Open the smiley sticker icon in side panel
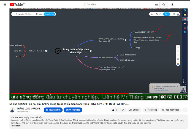Viewport: 190px width, 130px height. click(178, 55)
